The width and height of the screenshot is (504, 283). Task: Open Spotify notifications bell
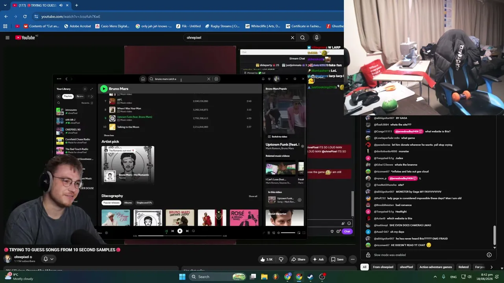coord(263,79)
